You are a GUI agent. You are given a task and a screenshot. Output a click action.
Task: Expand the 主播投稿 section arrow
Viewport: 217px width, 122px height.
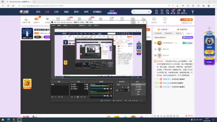(168, 30)
